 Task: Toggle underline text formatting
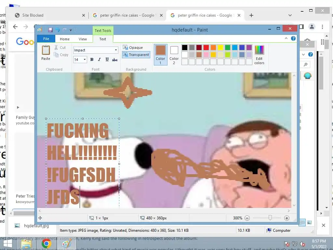pos(107,60)
